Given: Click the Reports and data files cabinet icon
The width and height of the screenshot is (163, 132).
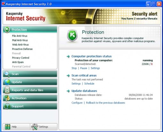Looking at the screenshot, I should [x=7, y=90].
